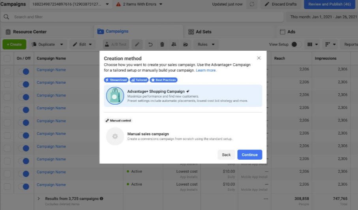Click the info icon beside Results from 3,725 campaigns
This screenshot has width=358, height=210.
101,199
